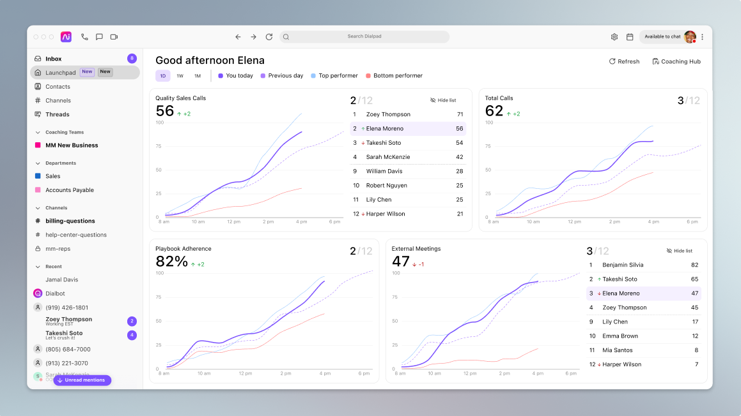Select Mia Santos row scoring 8

tap(644, 350)
